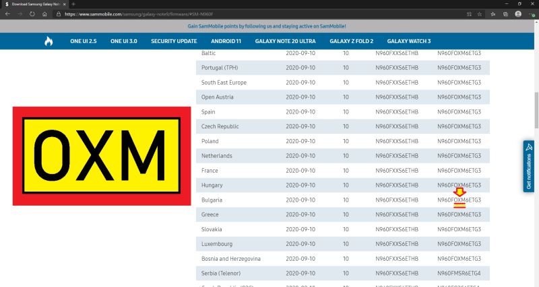The height and width of the screenshot is (287, 539).
Task: Open GALAXY Z FOLD 2 menu item
Action: point(351,41)
